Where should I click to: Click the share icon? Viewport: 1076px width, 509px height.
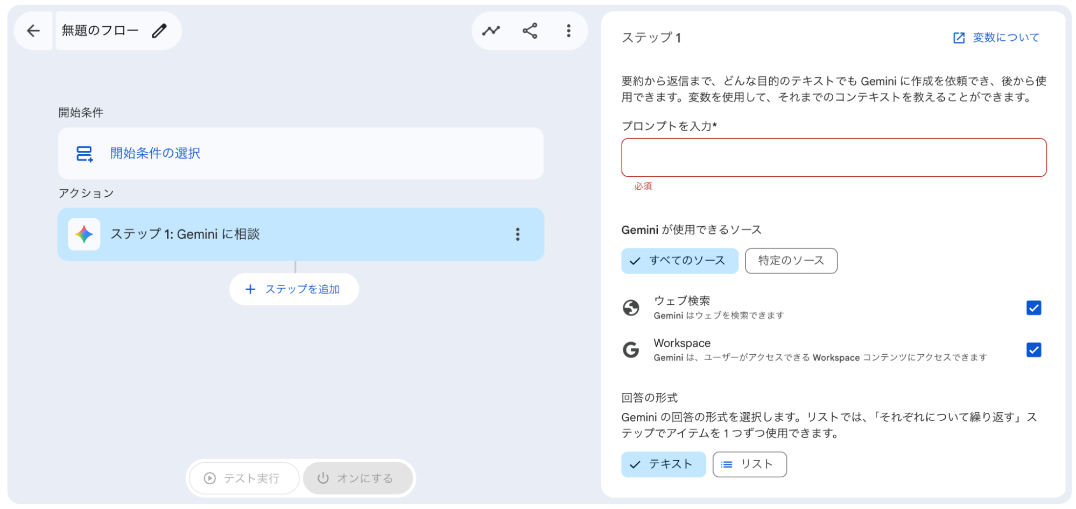[x=530, y=31]
